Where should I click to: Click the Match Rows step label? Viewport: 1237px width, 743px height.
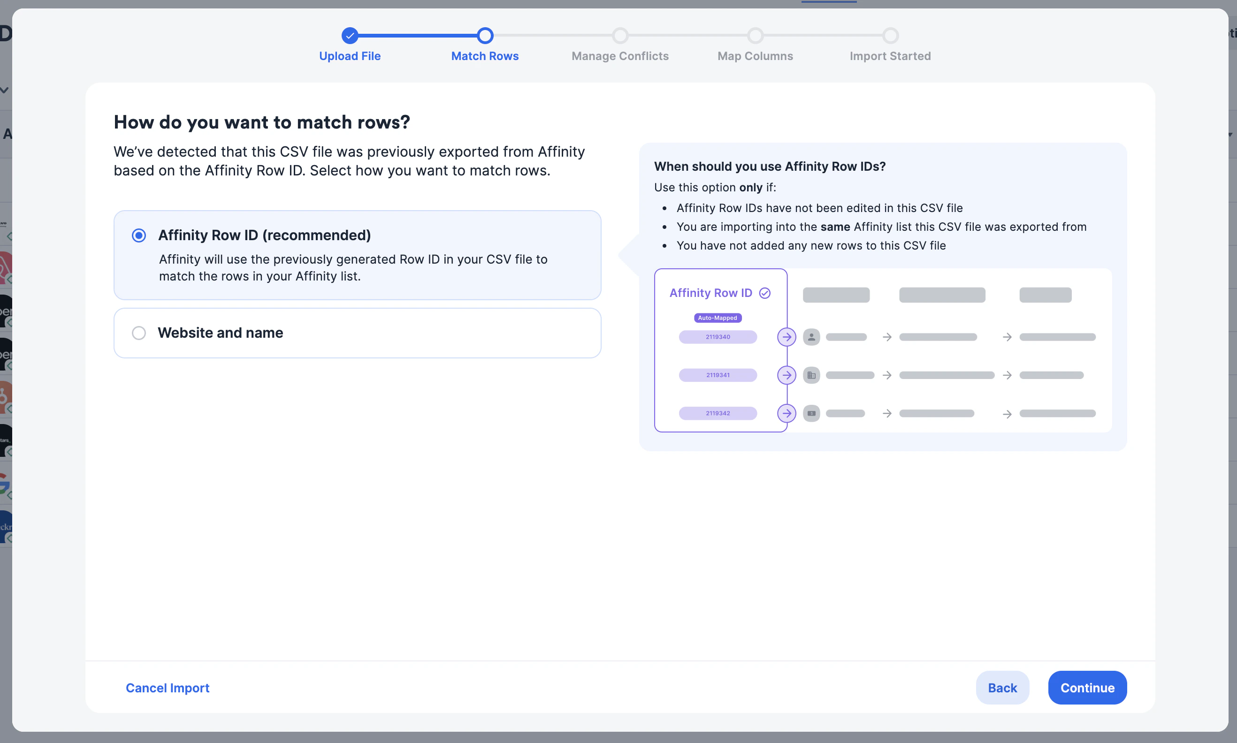coord(485,56)
